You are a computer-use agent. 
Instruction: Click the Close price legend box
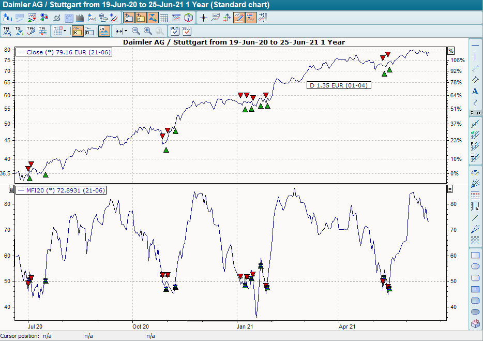pos(62,52)
